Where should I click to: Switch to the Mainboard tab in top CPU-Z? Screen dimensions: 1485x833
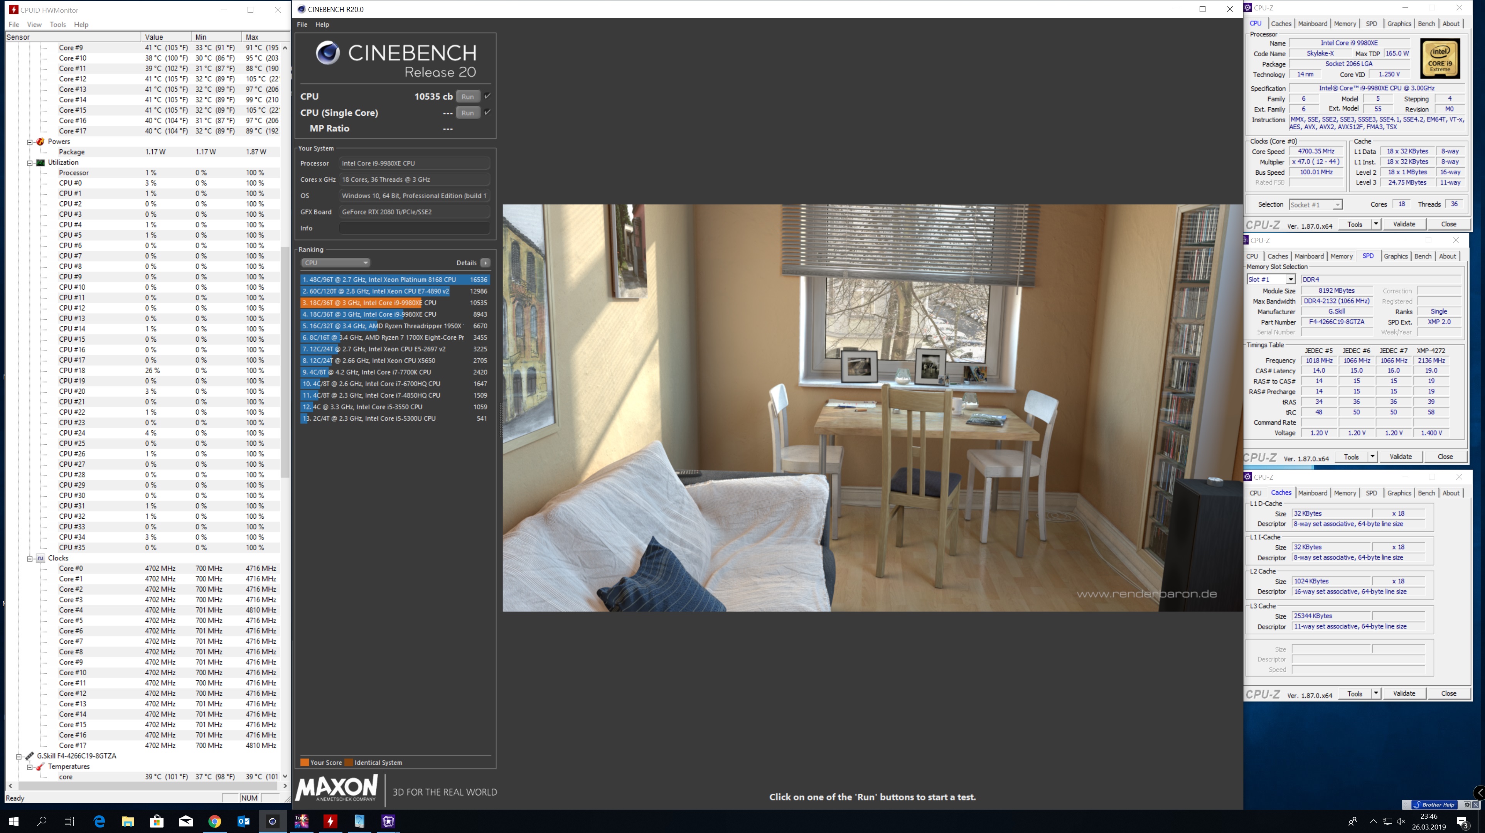1312,24
